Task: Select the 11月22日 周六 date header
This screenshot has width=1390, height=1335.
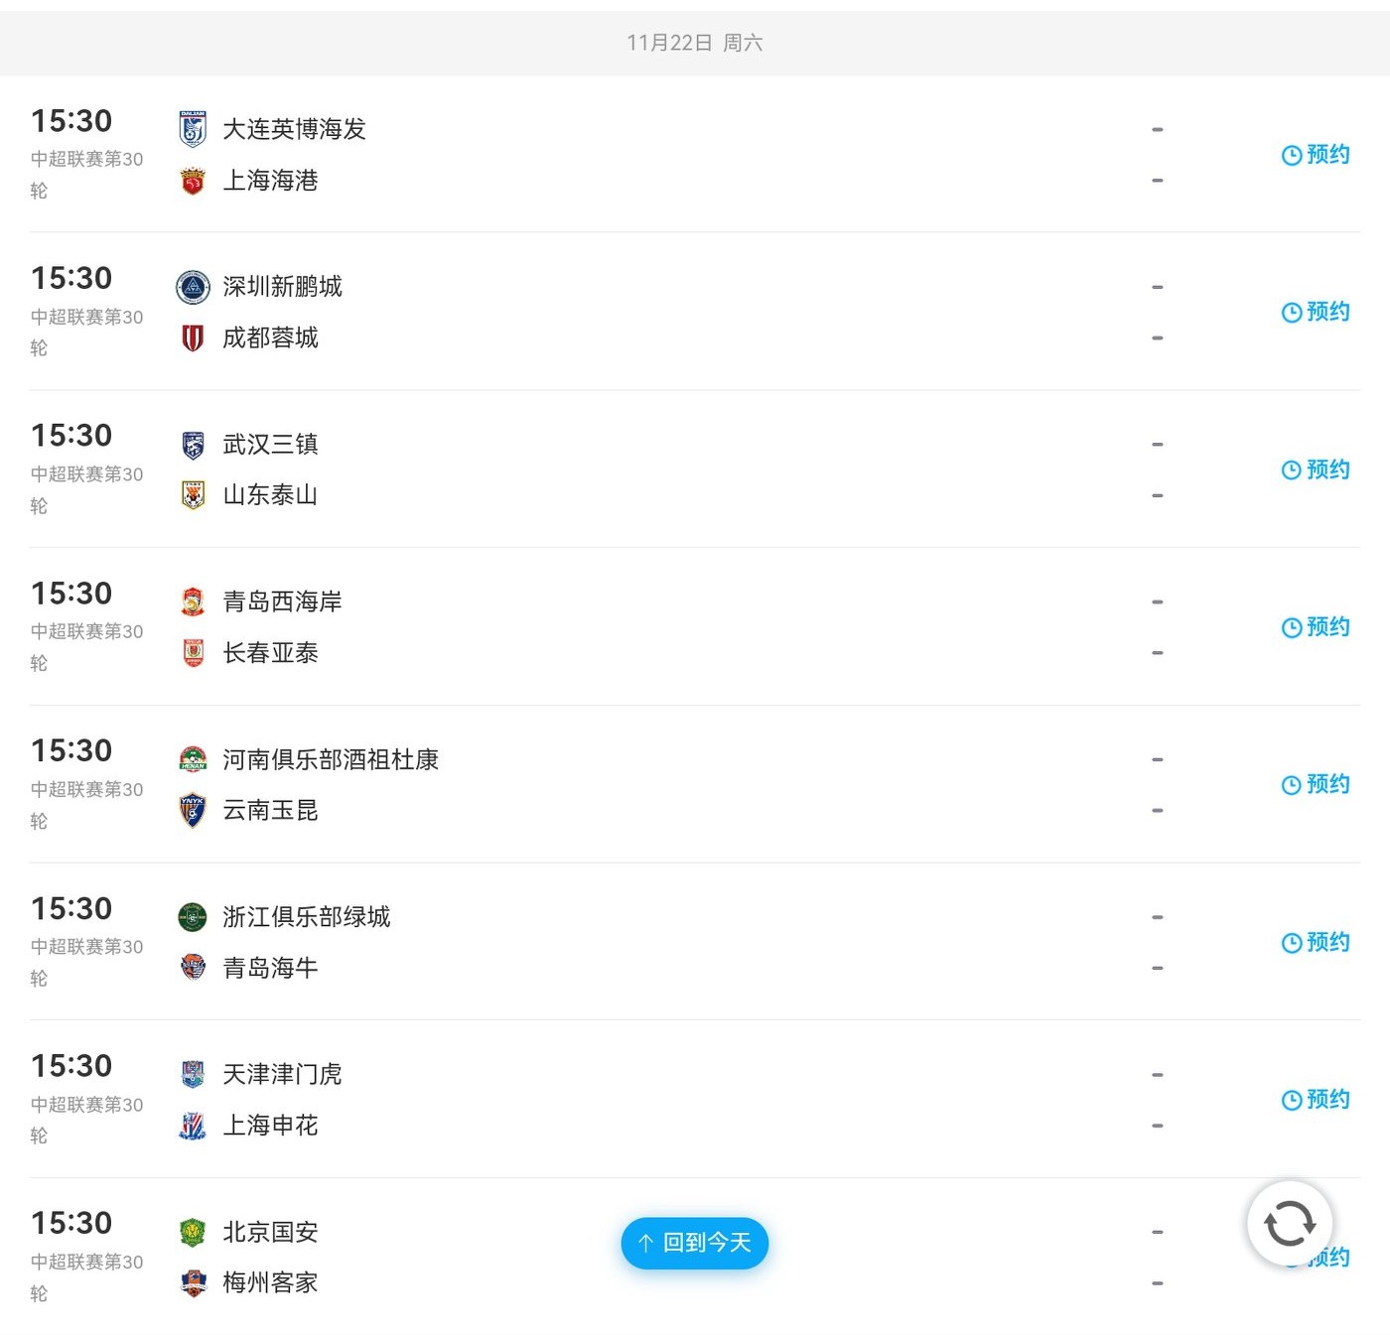Action: coord(695,43)
